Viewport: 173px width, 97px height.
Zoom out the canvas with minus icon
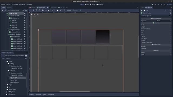click(x=32, y=15)
